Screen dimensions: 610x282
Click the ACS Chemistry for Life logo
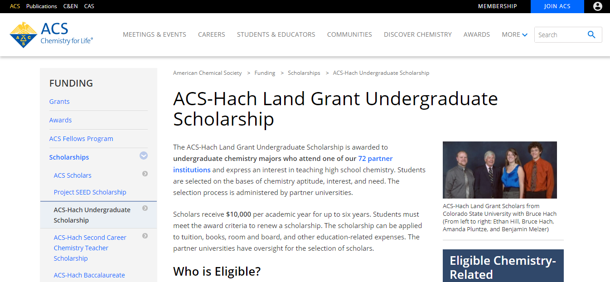[51, 34]
